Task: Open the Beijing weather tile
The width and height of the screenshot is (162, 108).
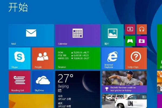Action: point(78,89)
